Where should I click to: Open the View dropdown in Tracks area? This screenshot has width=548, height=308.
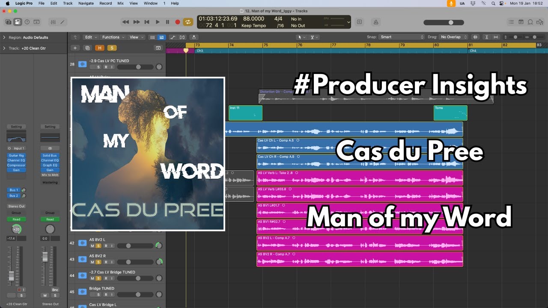pyautogui.click(x=136, y=37)
